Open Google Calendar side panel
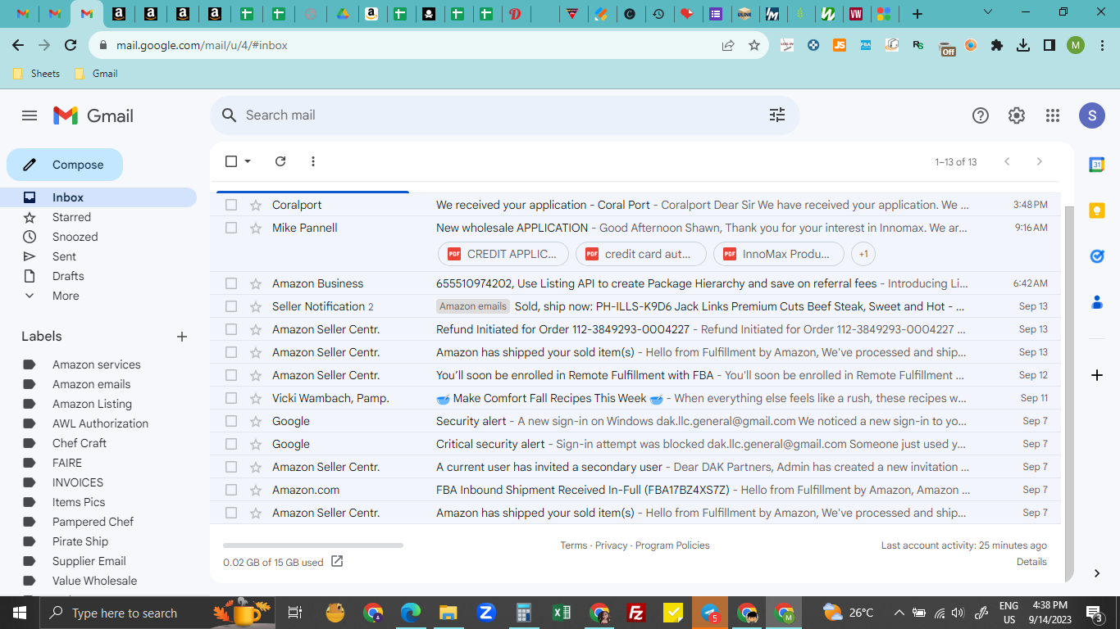 (1097, 165)
